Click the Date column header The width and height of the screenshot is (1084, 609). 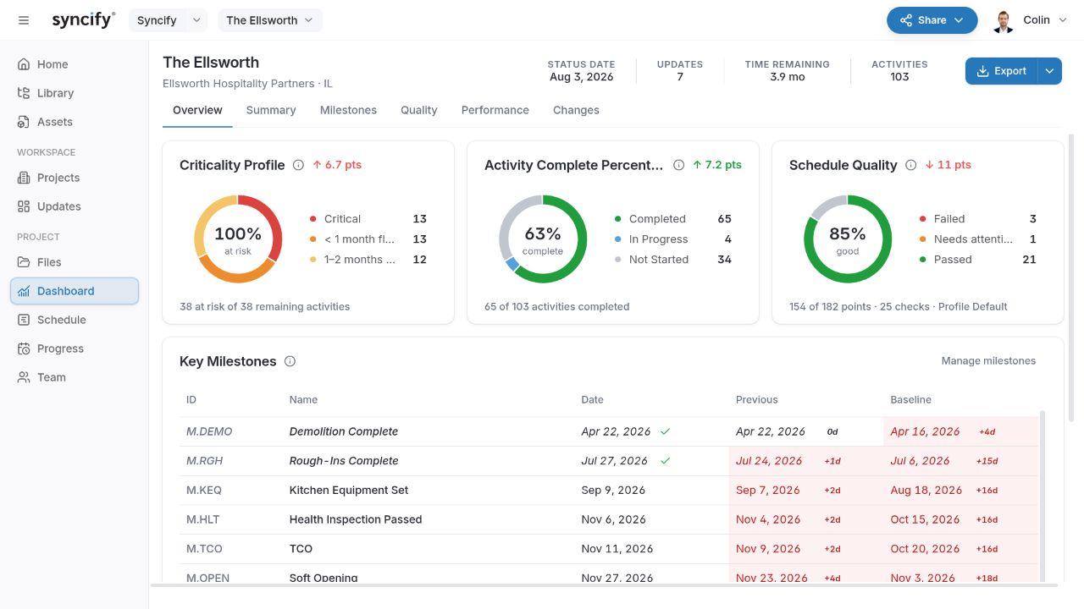593,399
